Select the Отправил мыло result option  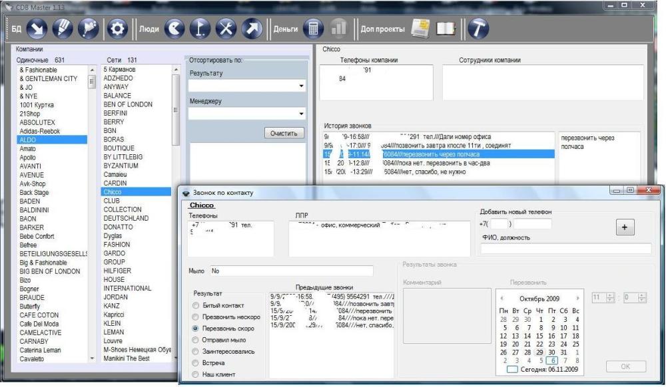tap(196, 340)
